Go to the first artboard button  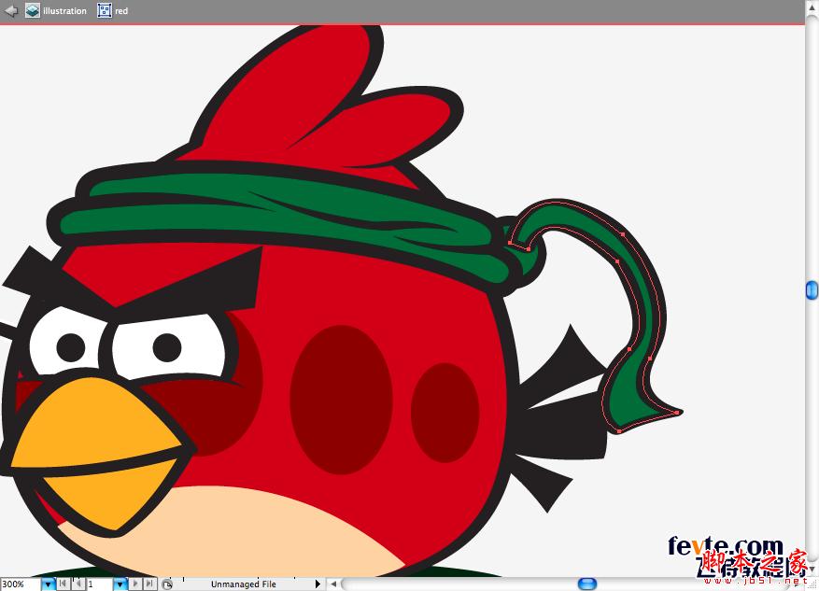pyautogui.click(x=63, y=584)
